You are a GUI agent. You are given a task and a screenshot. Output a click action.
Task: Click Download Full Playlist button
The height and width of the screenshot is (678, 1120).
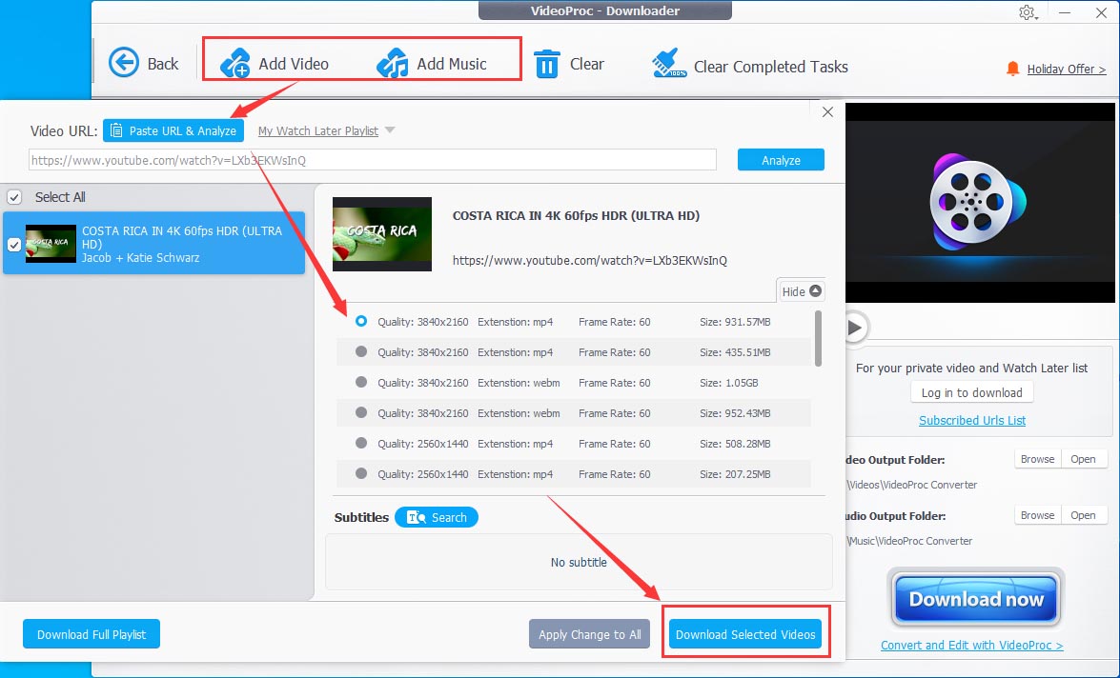tap(92, 634)
